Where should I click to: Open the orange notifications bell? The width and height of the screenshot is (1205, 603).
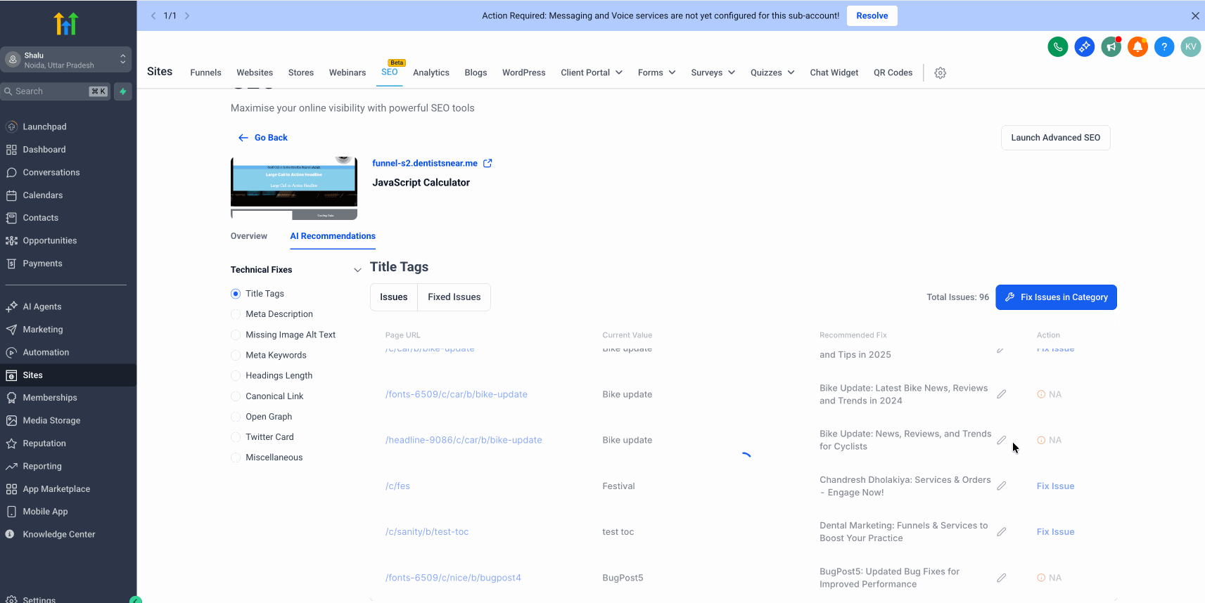tap(1137, 47)
